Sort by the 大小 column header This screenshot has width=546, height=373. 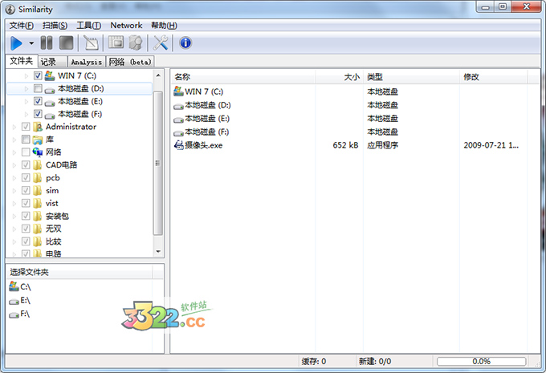click(x=339, y=77)
